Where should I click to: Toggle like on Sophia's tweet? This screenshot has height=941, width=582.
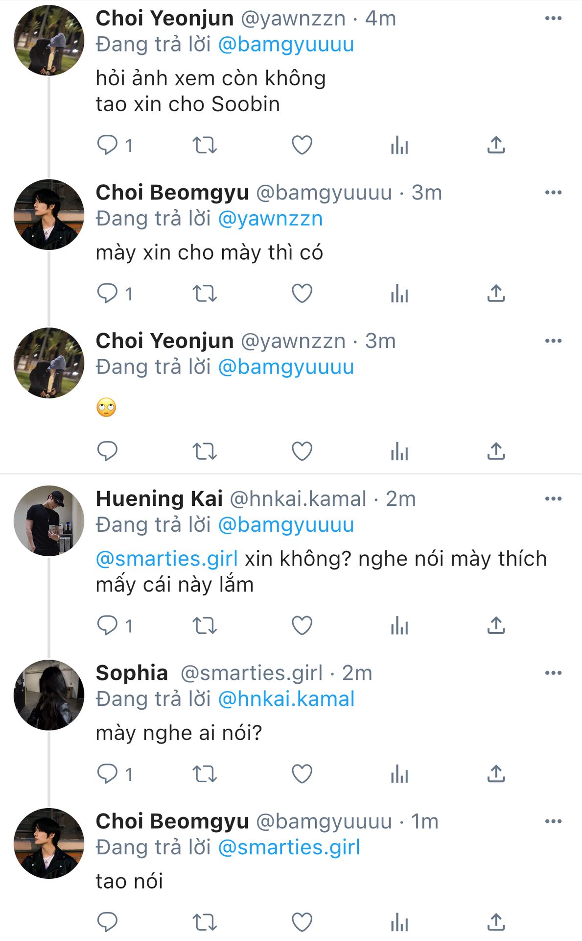[x=302, y=774]
